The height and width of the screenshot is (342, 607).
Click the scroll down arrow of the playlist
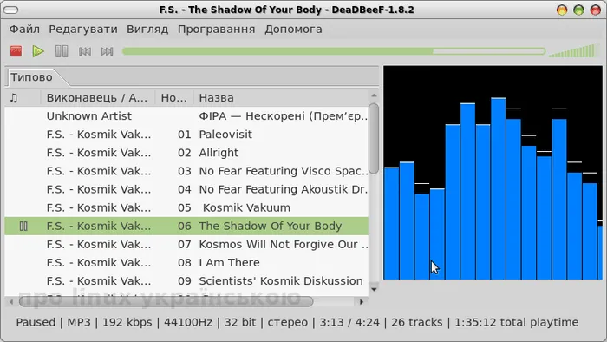click(x=374, y=289)
